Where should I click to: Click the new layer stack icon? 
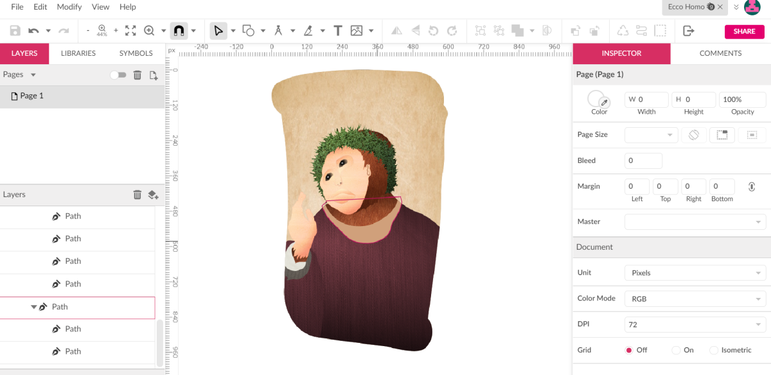(x=153, y=195)
